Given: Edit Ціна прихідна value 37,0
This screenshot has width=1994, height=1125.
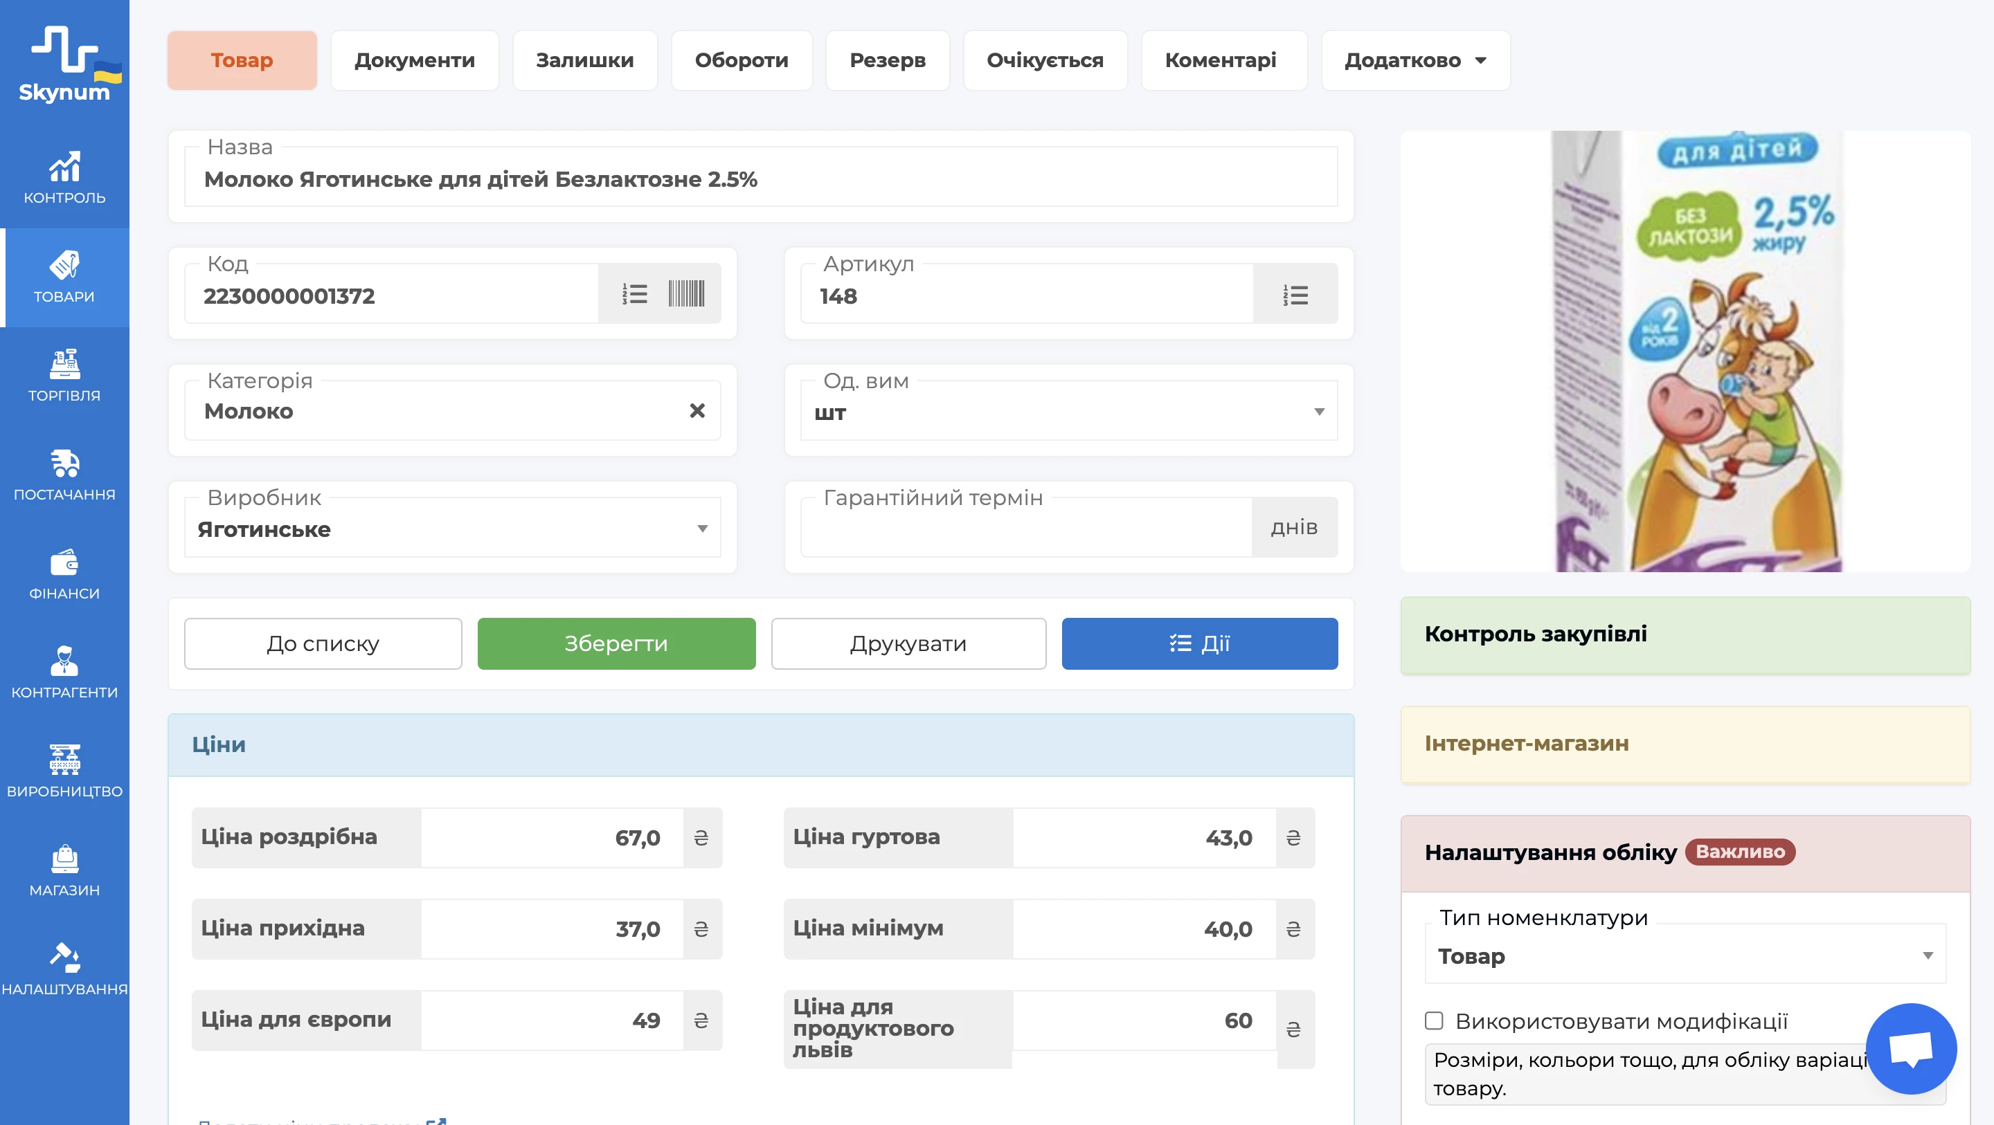Looking at the screenshot, I should tap(552, 929).
